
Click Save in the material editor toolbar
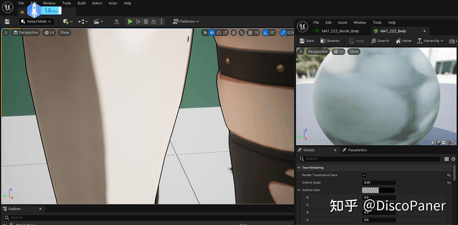point(307,41)
